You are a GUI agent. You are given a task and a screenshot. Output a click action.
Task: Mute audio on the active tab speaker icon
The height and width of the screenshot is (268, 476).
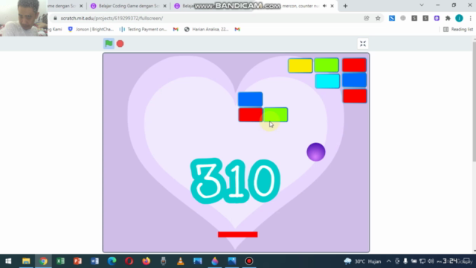(324, 6)
